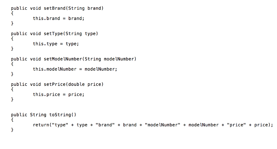277x149 pixels.
Task: Click the line this.type = type;
Action: [x=56, y=44]
